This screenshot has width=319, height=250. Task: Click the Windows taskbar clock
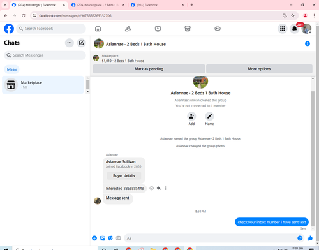pos(298,248)
